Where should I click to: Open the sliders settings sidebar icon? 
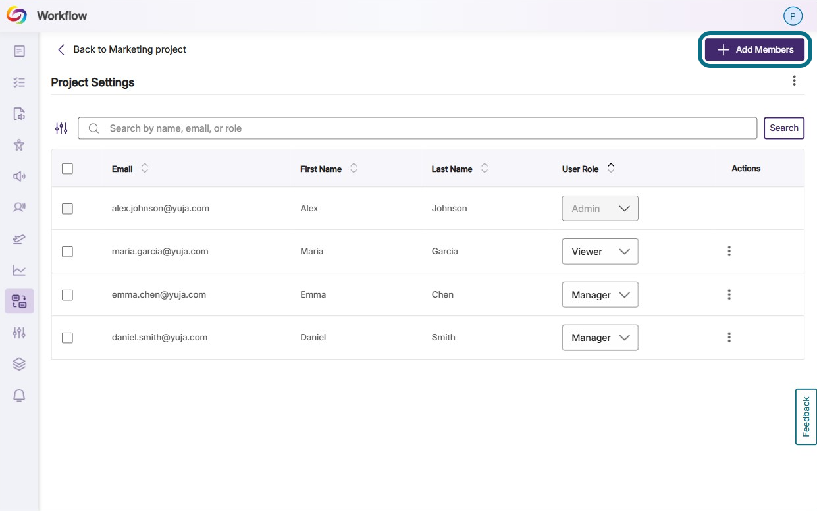tap(19, 333)
